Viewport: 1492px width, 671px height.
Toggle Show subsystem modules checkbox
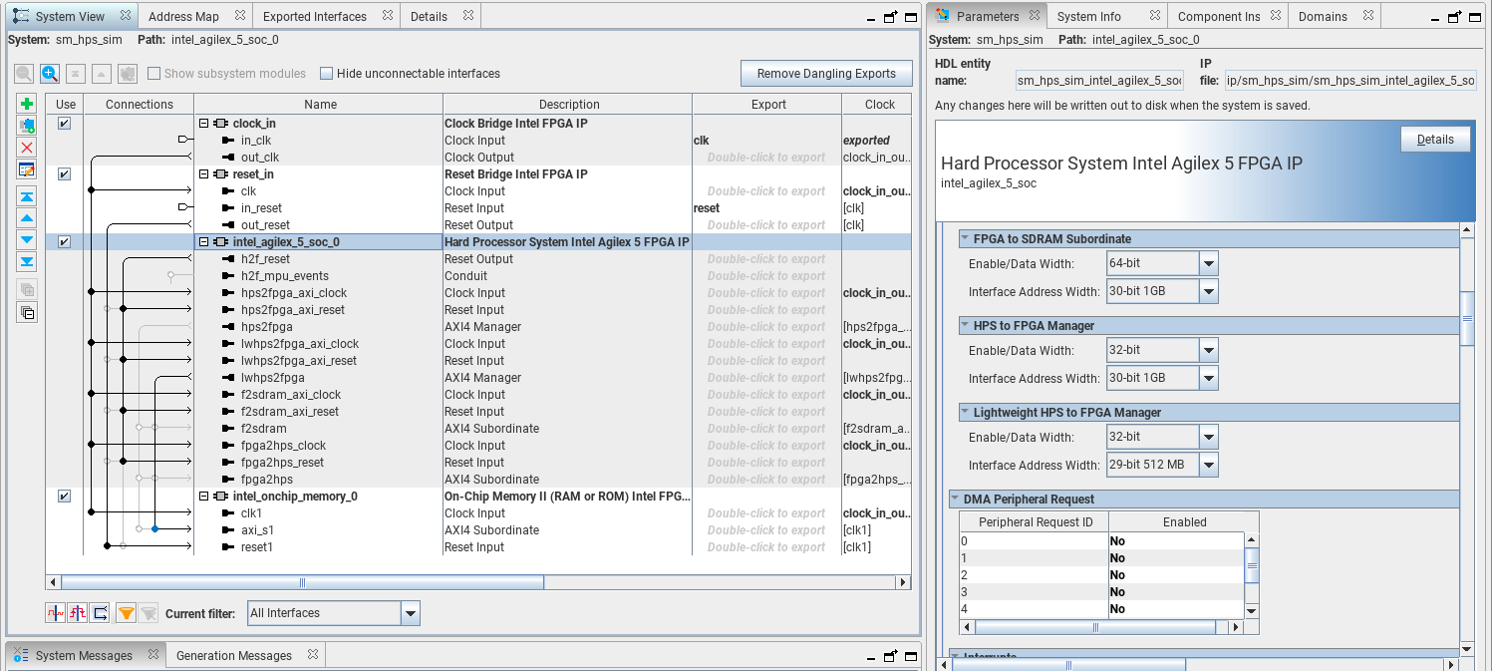(153, 73)
